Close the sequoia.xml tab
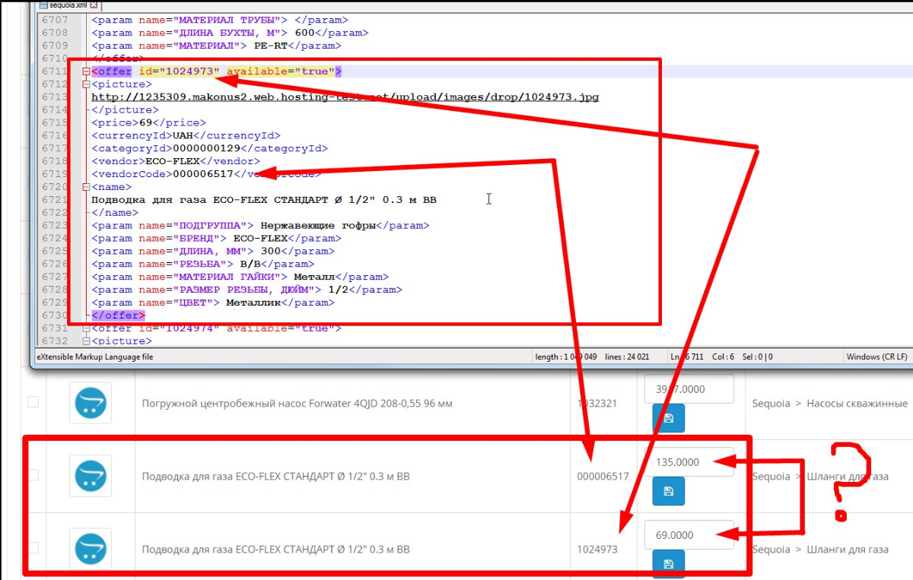 tap(94, 5)
